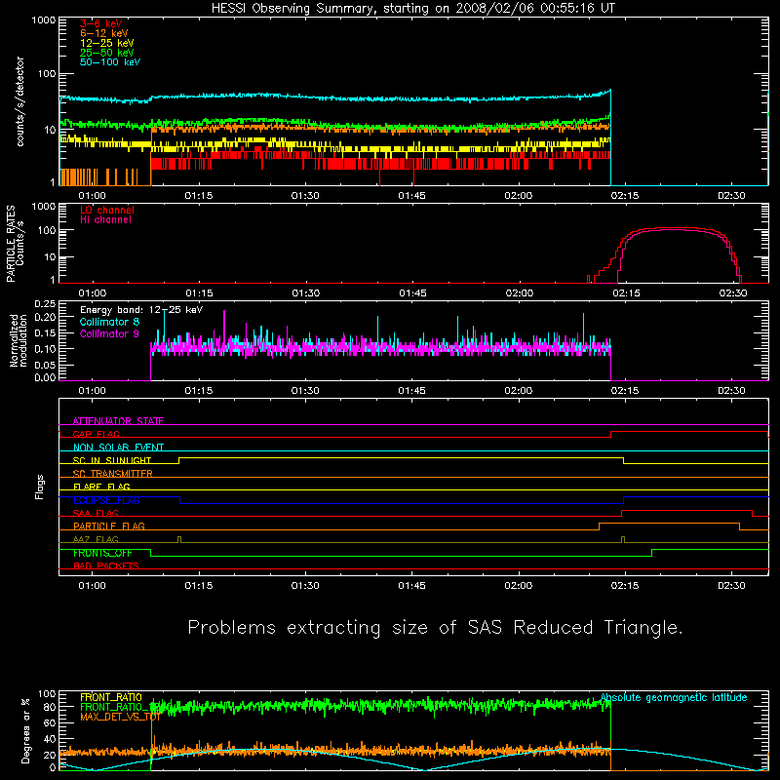The width and height of the screenshot is (780, 780).
Task: Select the cyan 'Collimator 8' label
Action: coord(109,322)
